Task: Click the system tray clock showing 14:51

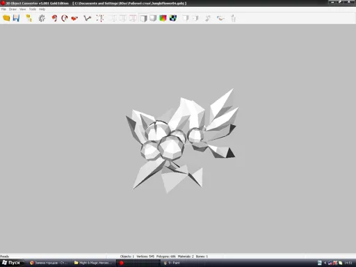Action: pyautogui.click(x=348, y=263)
